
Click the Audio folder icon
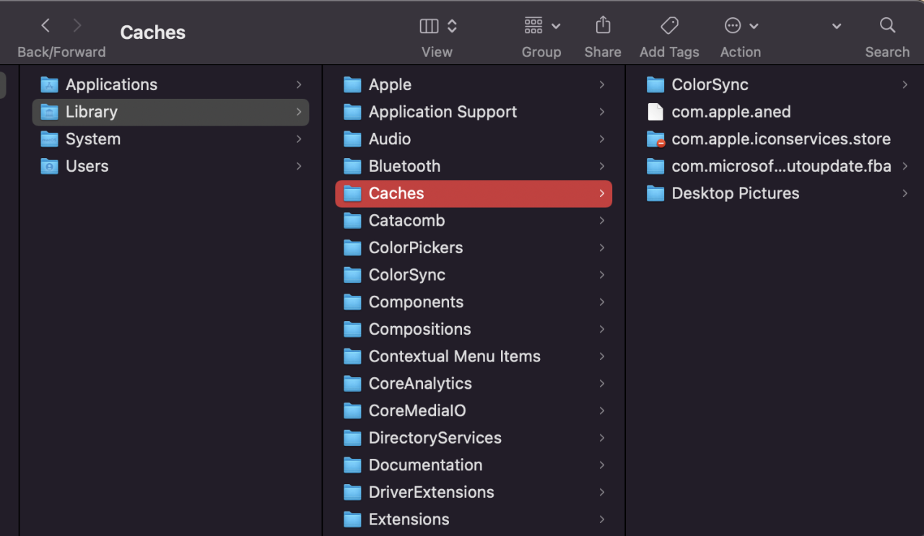tap(352, 139)
